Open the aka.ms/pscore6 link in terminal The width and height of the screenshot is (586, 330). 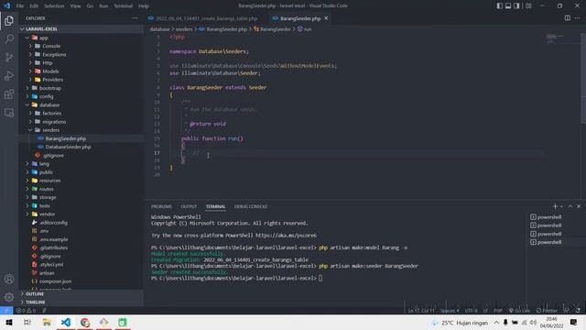coord(286,236)
